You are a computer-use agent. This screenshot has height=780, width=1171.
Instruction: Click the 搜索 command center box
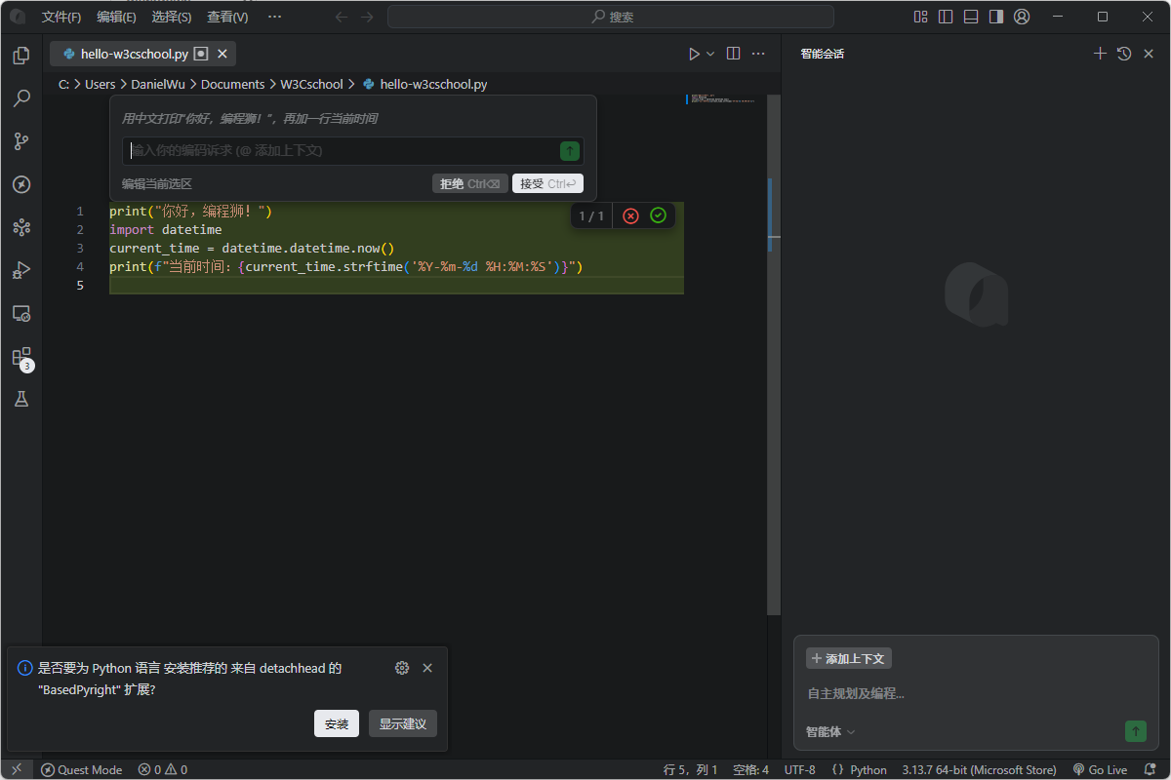click(611, 17)
